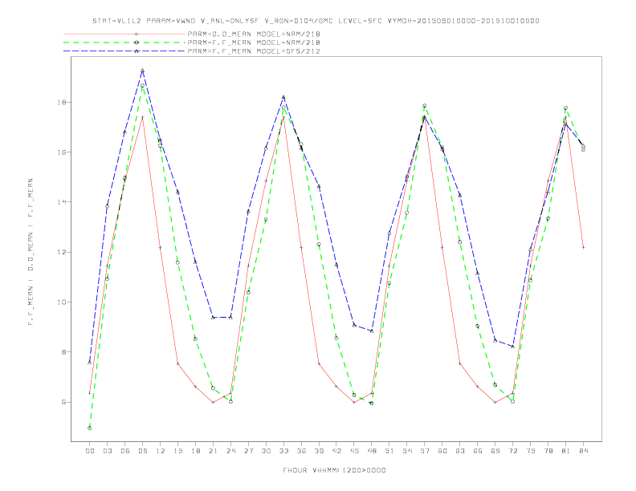Click the circle marker on the green legend line

(137, 43)
